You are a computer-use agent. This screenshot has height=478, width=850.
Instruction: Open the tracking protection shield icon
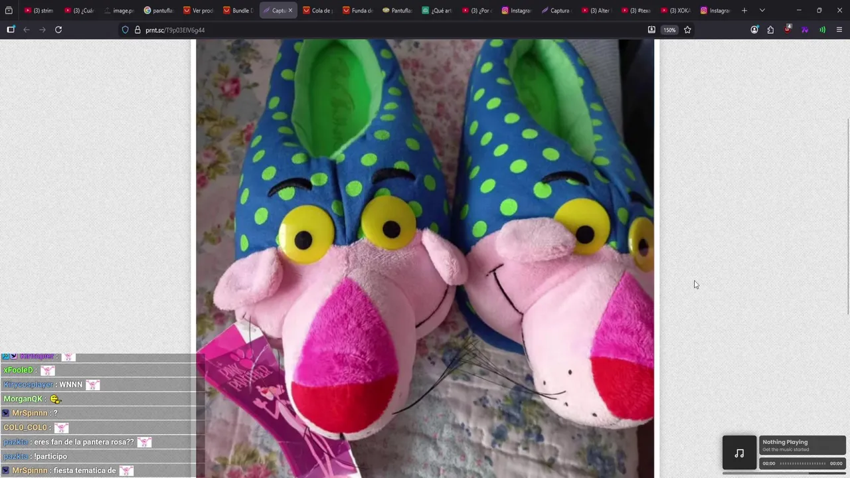coord(125,30)
